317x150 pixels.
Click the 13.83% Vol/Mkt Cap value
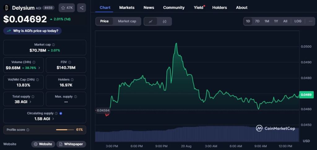coord(23,85)
